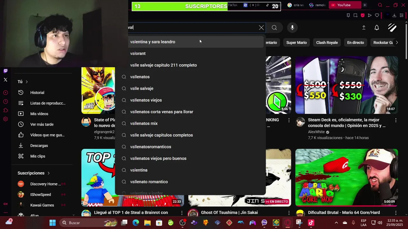Open settings gear in Opera sidebar
The width and height of the screenshot is (408, 229).
pos(5,119)
